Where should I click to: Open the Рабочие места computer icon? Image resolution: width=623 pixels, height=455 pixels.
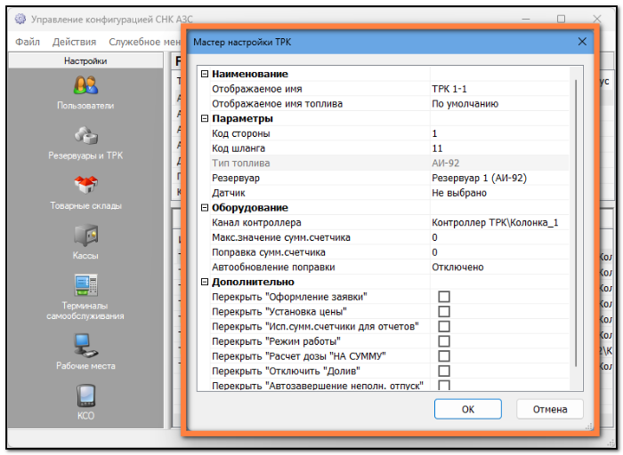(85, 345)
